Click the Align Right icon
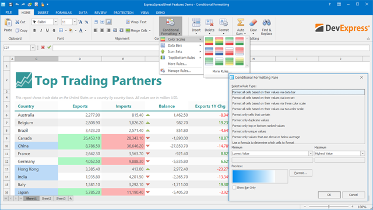The width and height of the screenshot is (373, 210). (108, 30)
